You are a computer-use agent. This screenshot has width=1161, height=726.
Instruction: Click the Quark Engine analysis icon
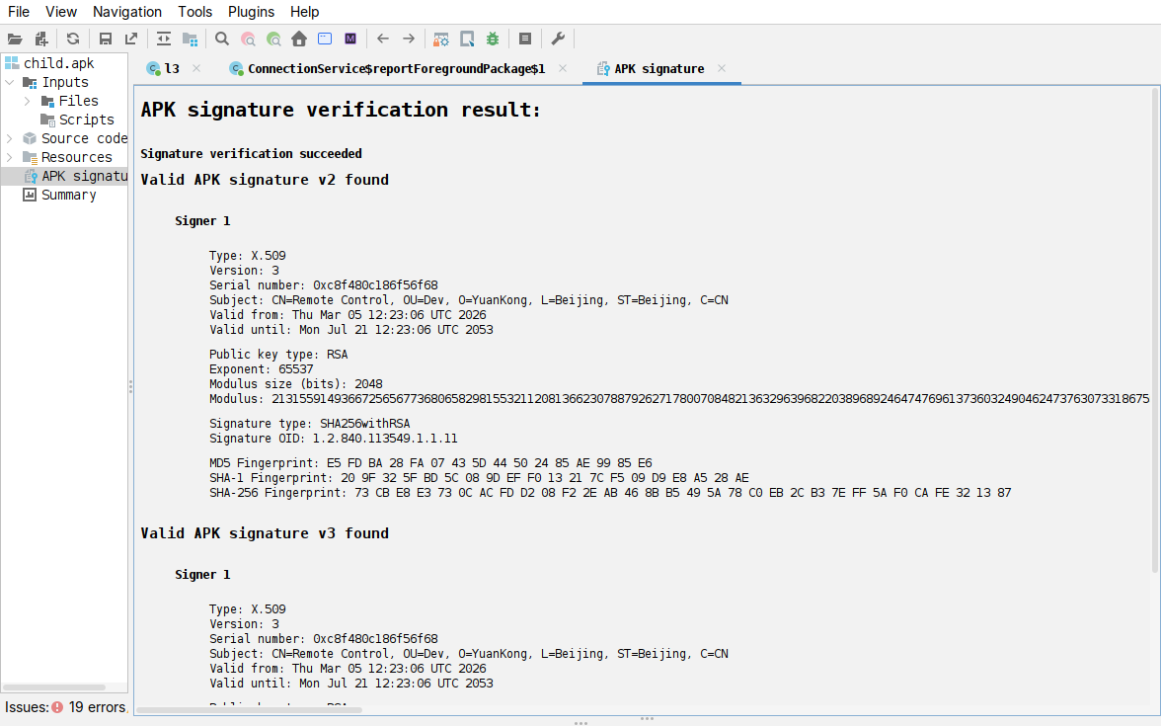467,39
